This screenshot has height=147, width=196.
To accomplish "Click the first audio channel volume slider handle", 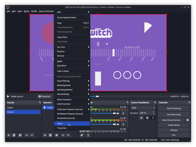I will coord(114,113).
